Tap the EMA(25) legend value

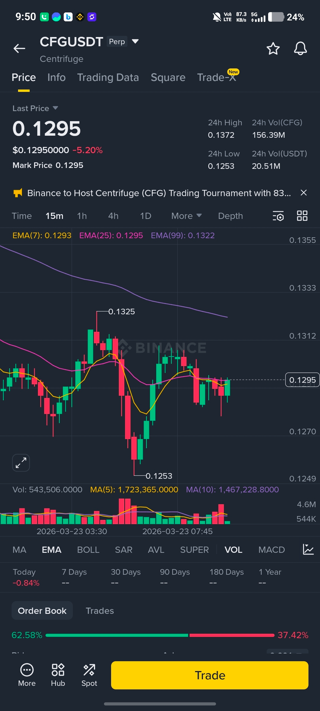111,236
